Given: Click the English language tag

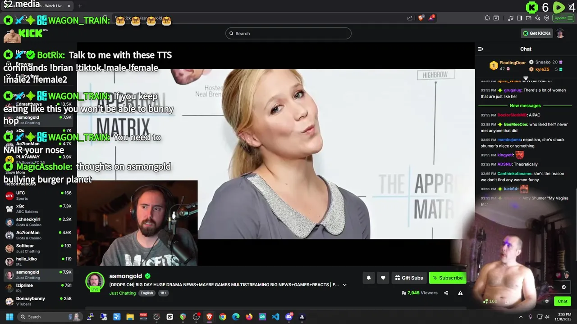Looking at the screenshot, I should [147, 293].
